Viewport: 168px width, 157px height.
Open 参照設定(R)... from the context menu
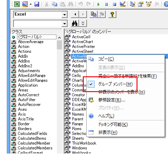(x=126, y=100)
